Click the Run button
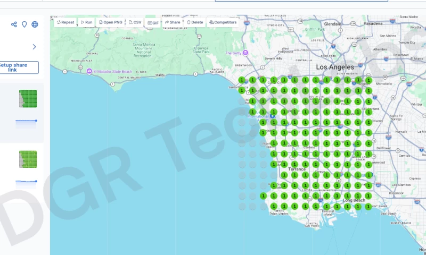Image resolution: width=426 pixels, height=255 pixels. [x=86, y=22]
